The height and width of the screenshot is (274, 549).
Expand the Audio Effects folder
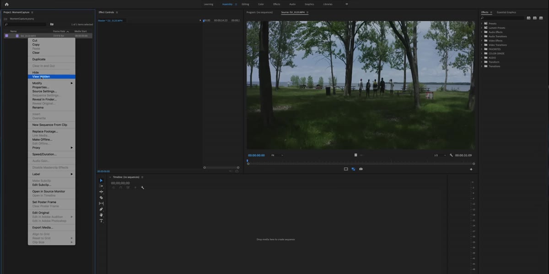tap(481, 32)
